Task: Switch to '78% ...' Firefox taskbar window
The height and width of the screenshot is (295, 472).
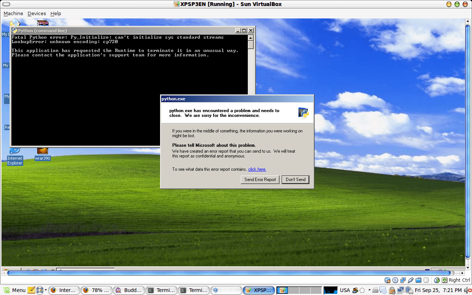Action: (x=97, y=290)
